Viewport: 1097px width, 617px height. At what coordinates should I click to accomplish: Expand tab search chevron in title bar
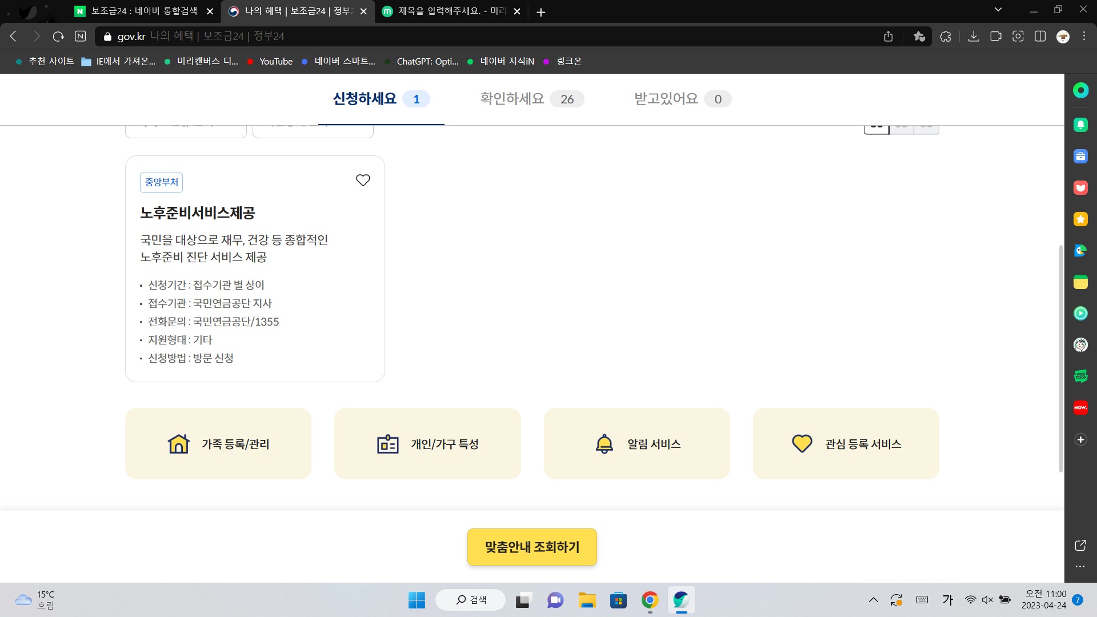point(998,10)
